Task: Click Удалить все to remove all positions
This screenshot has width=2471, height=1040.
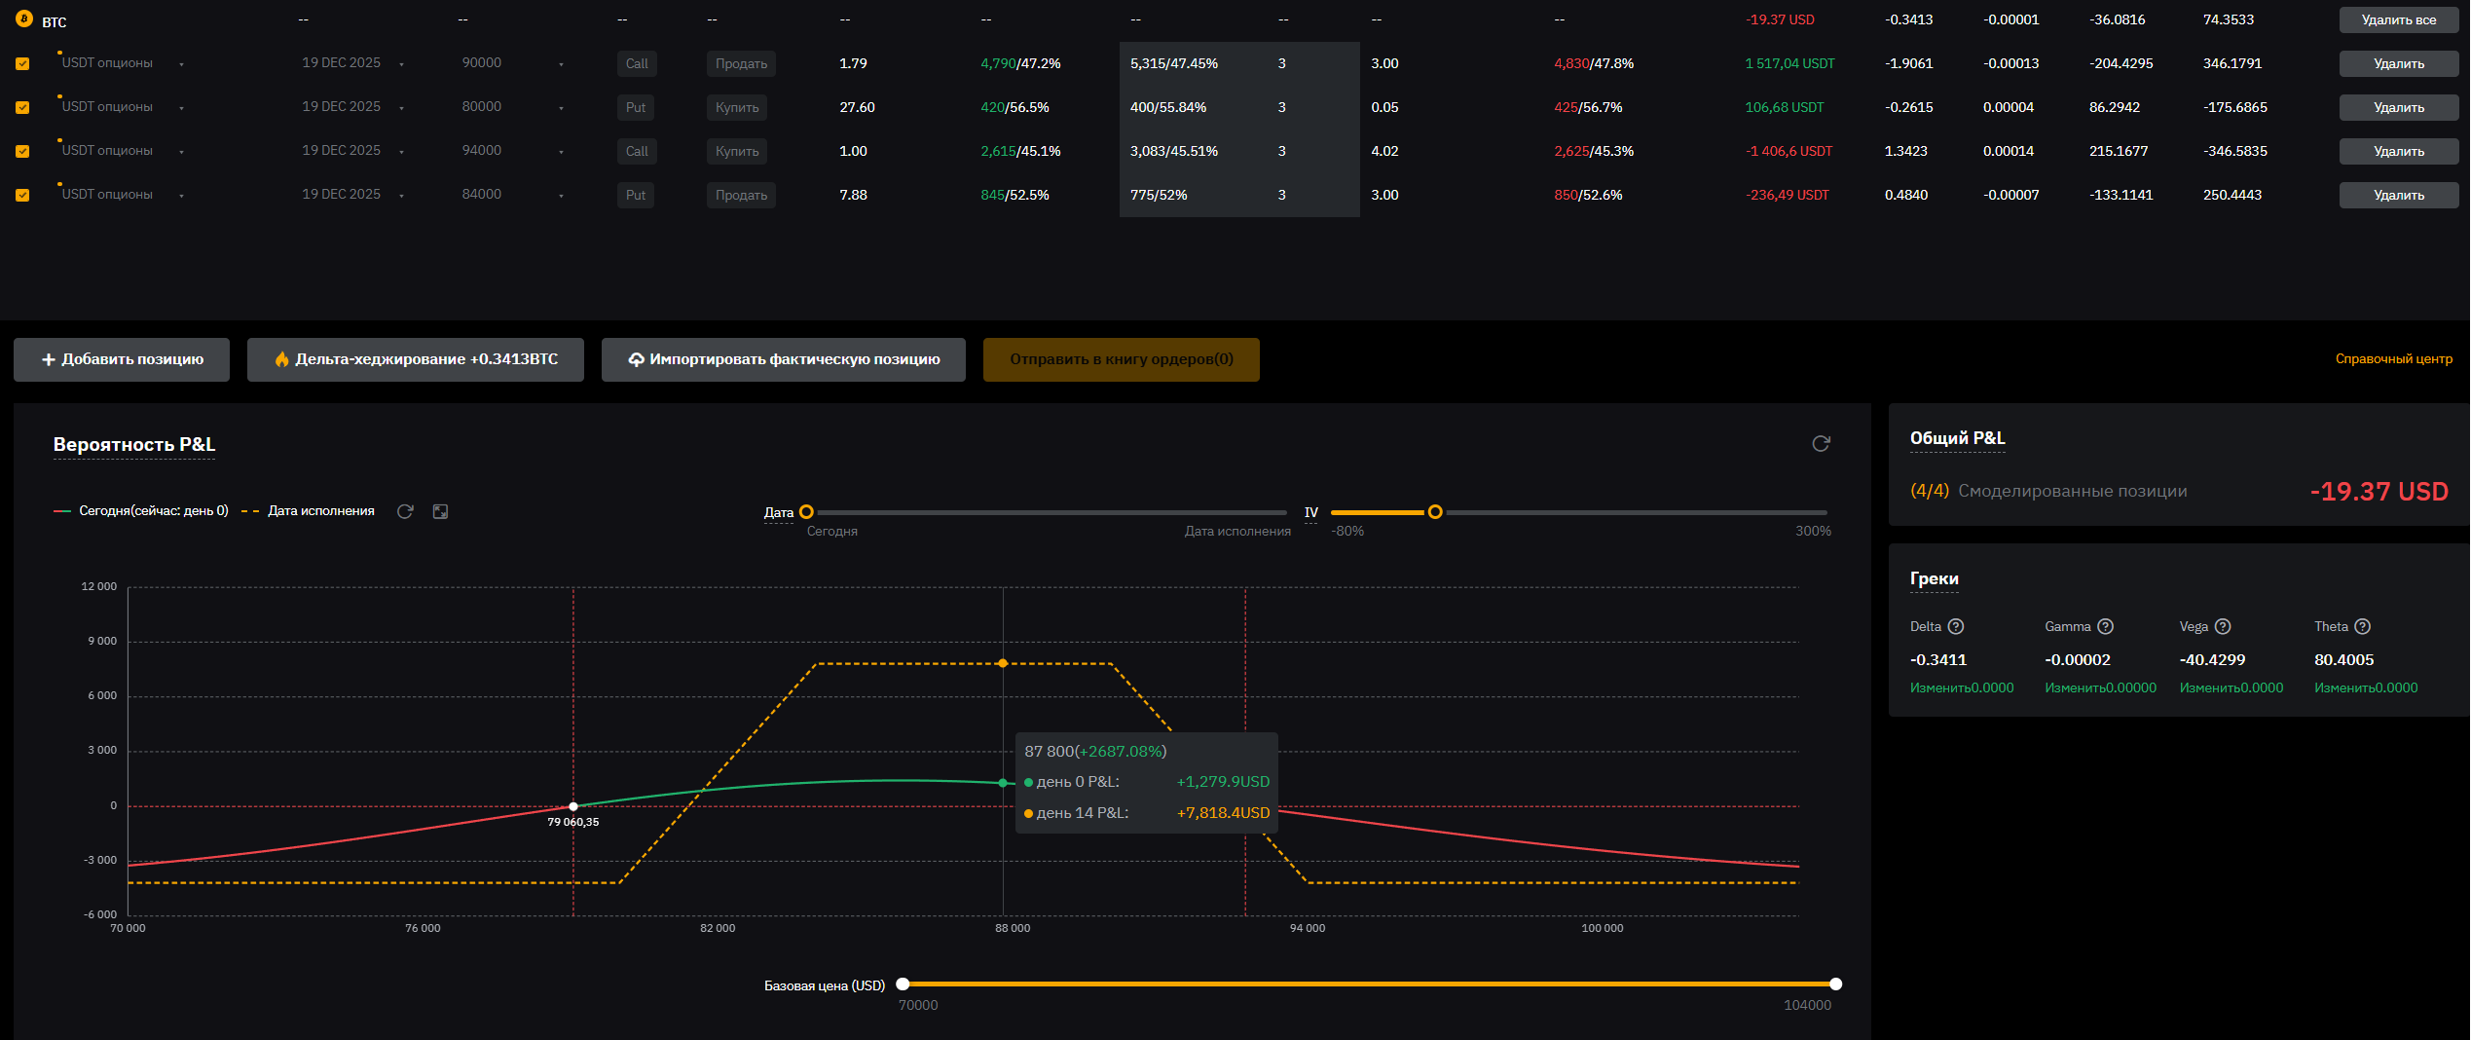Action: [2398, 19]
